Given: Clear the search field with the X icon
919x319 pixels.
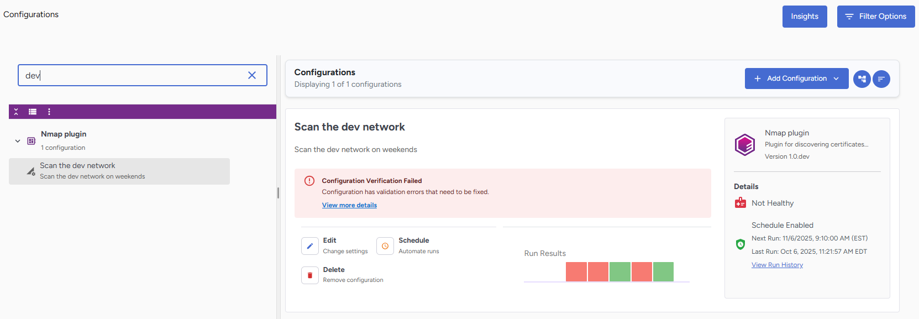Looking at the screenshot, I should tap(252, 75).
